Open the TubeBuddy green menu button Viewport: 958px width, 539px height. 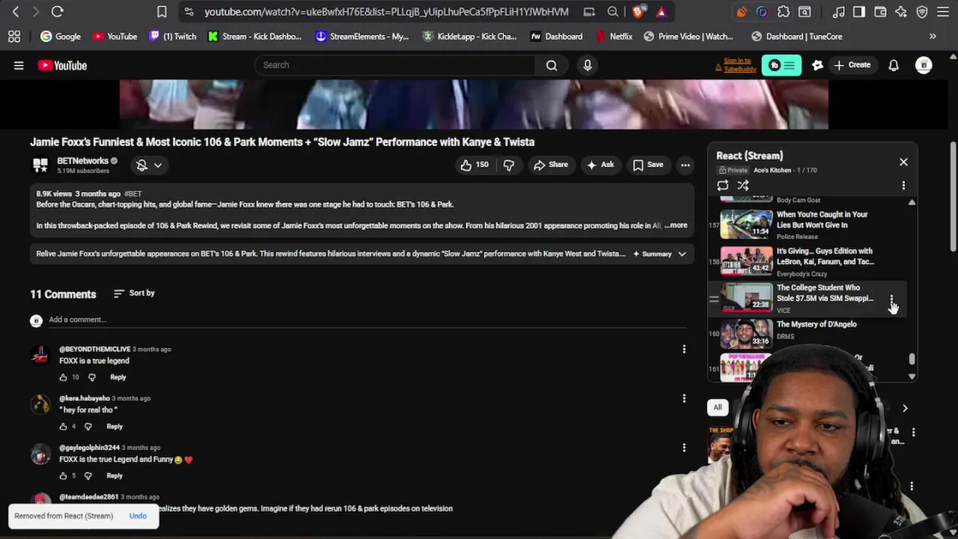coord(781,65)
